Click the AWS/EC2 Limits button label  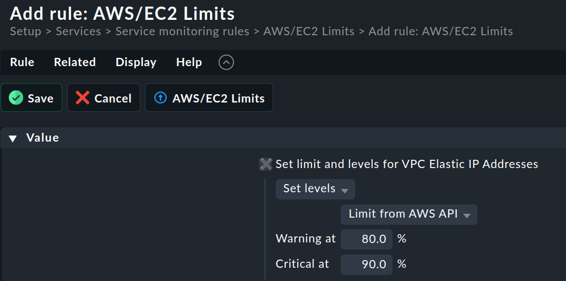coord(218,98)
